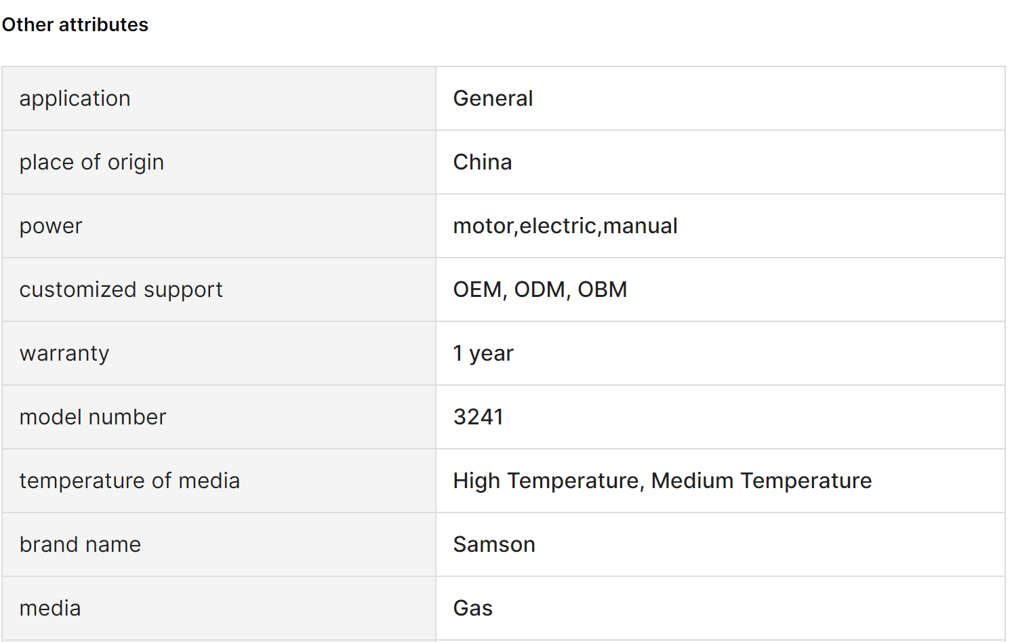Click the "Gas" media value

(472, 609)
